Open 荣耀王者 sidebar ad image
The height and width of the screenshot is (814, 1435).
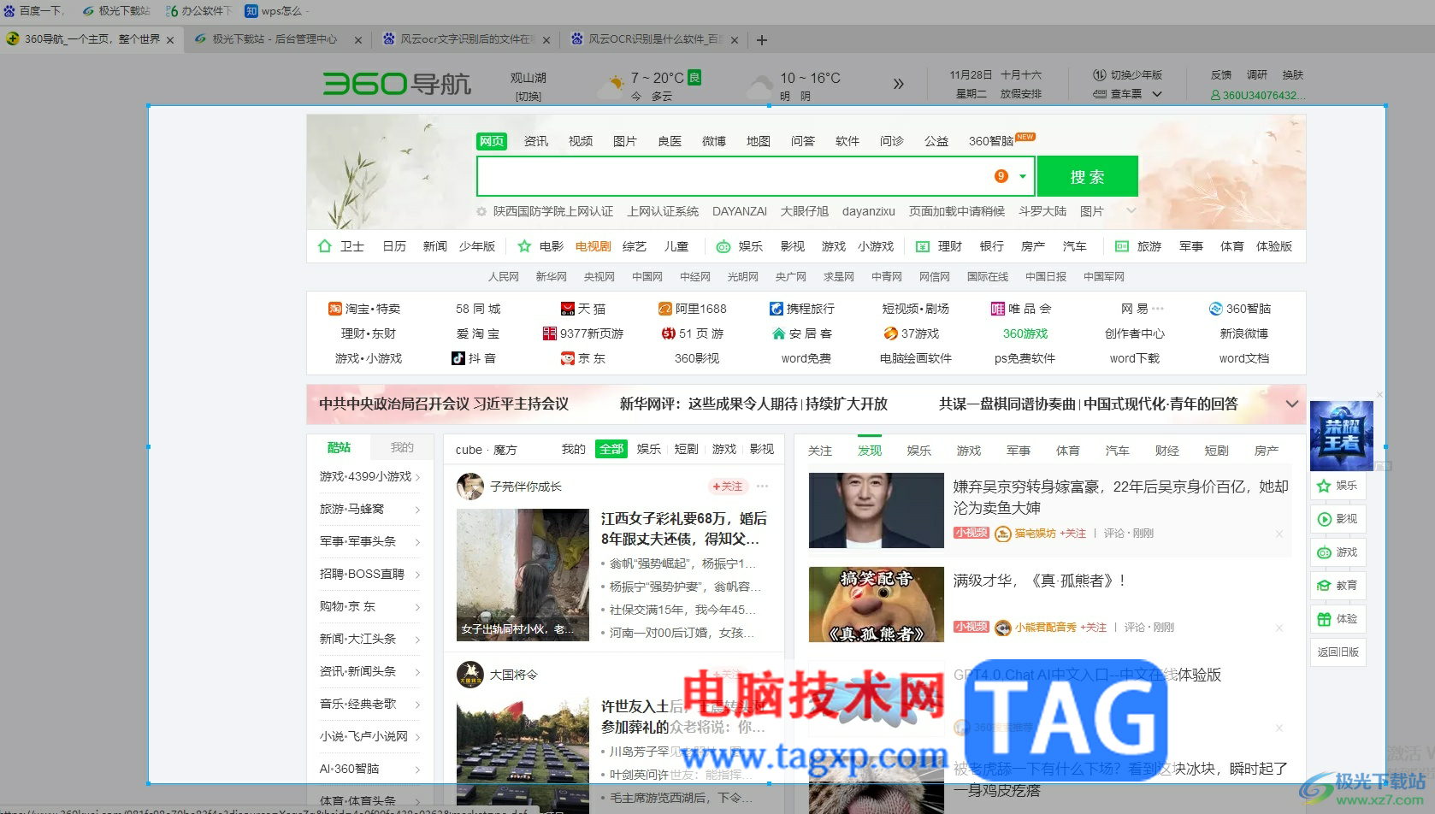point(1342,436)
